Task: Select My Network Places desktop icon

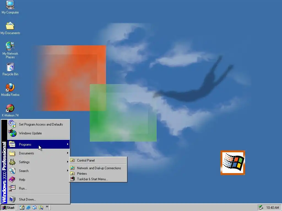Action: (10, 50)
